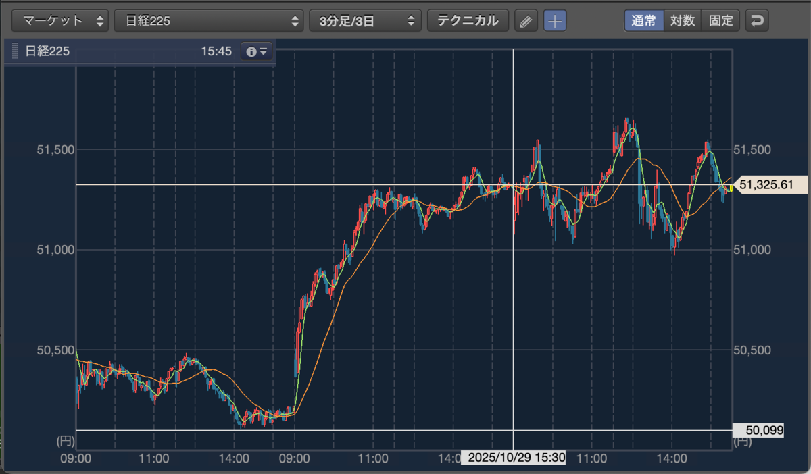Open the 日経225 symbol dropdown

[x=209, y=21]
